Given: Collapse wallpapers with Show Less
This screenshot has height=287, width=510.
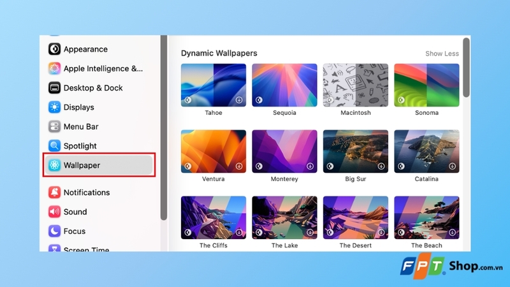Looking at the screenshot, I should pyautogui.click(x=442, y=54).
